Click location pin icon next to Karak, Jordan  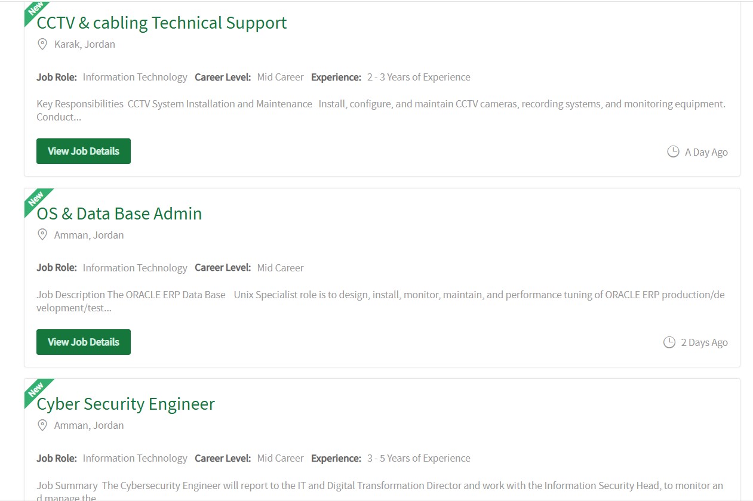42,44
